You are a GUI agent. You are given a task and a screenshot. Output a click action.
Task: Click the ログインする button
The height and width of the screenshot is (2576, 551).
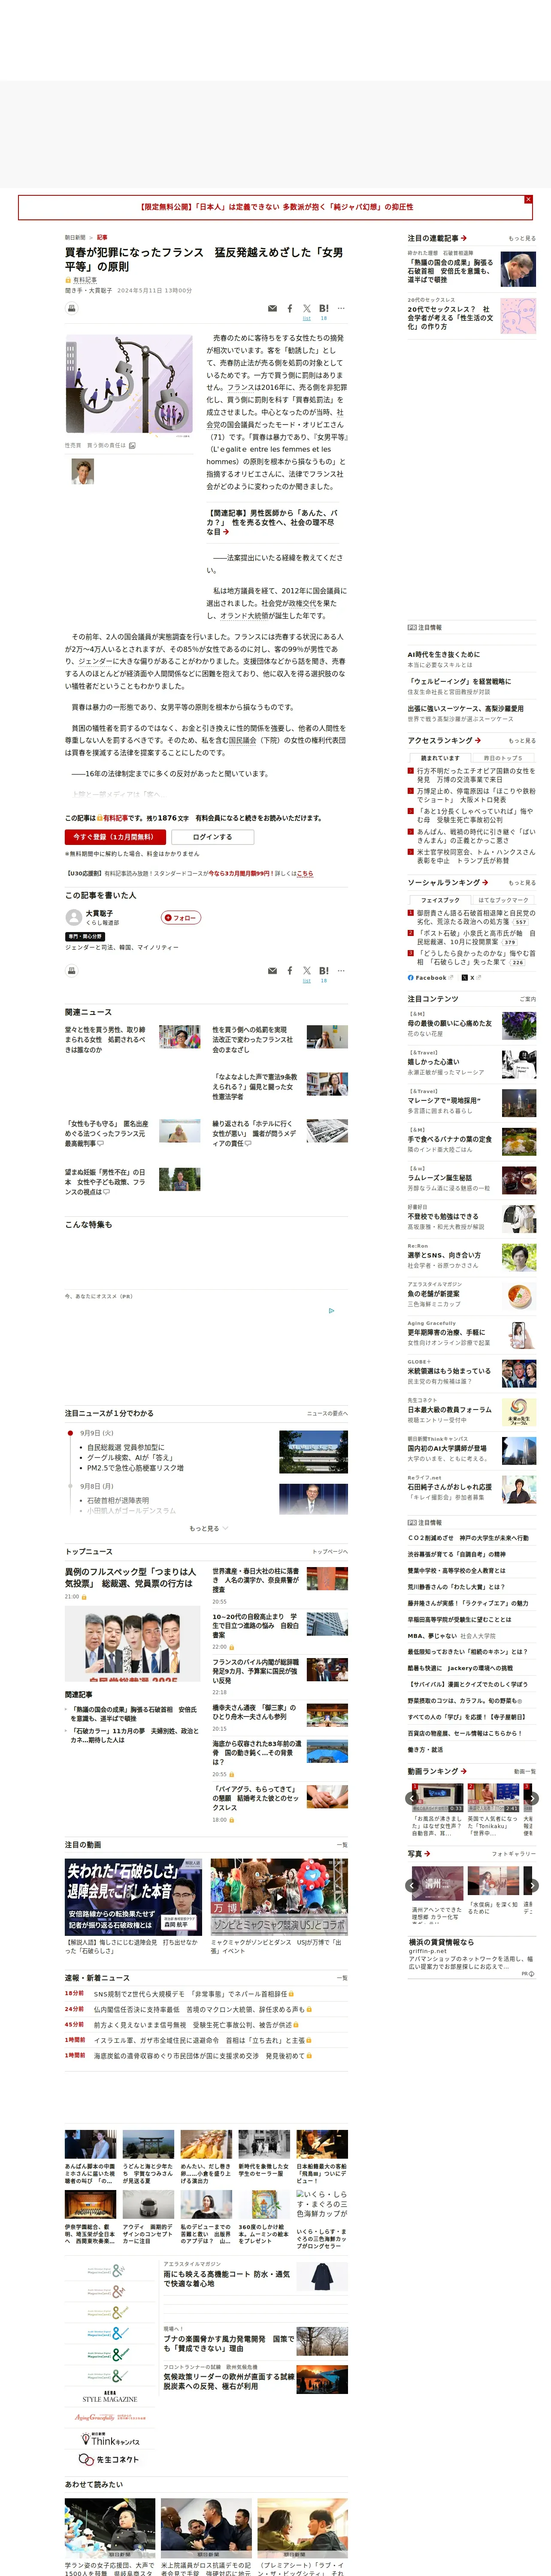[212, 837]
